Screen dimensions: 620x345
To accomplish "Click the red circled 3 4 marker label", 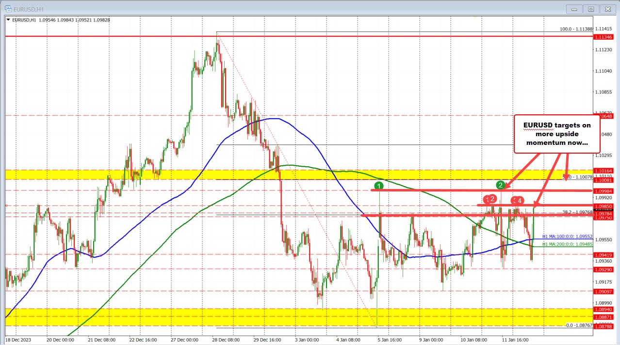I will 517,200.
